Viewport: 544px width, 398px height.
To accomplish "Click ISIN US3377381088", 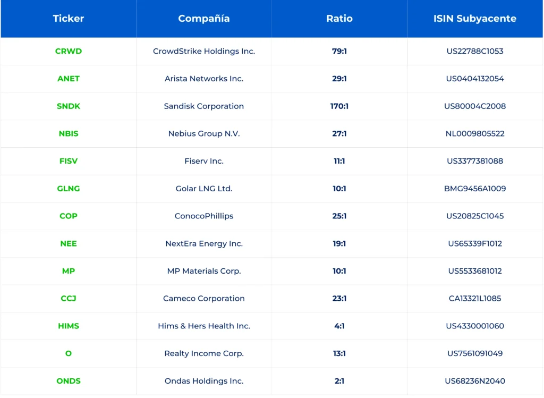I will (475, 161).
